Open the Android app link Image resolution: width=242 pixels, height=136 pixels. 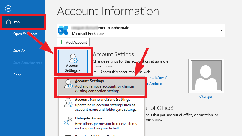tap(154, 84)
